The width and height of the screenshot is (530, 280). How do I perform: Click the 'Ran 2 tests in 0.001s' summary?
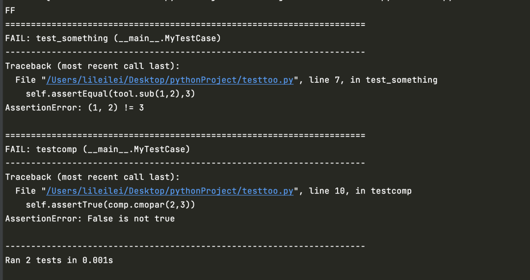point(59,260)
